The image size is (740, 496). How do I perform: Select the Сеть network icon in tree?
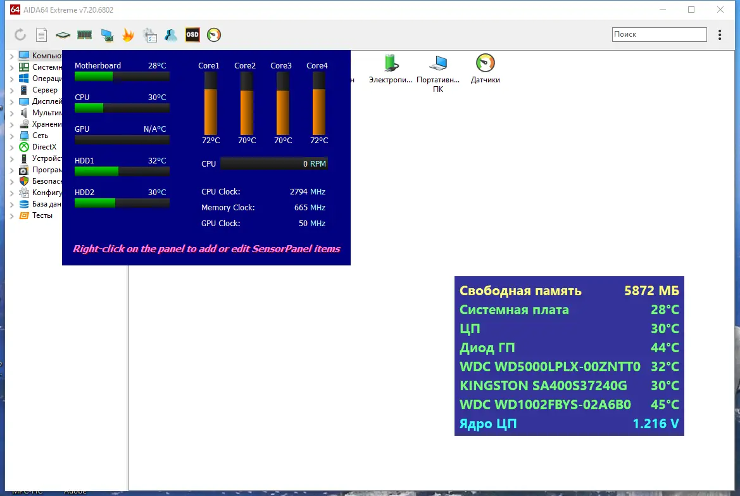click(x=23, y=136)
